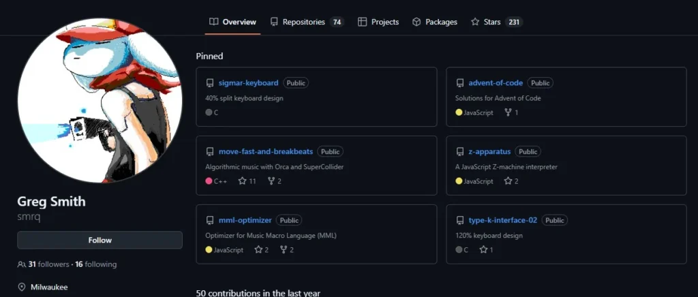Open the Stars tab

coord(496,22)
